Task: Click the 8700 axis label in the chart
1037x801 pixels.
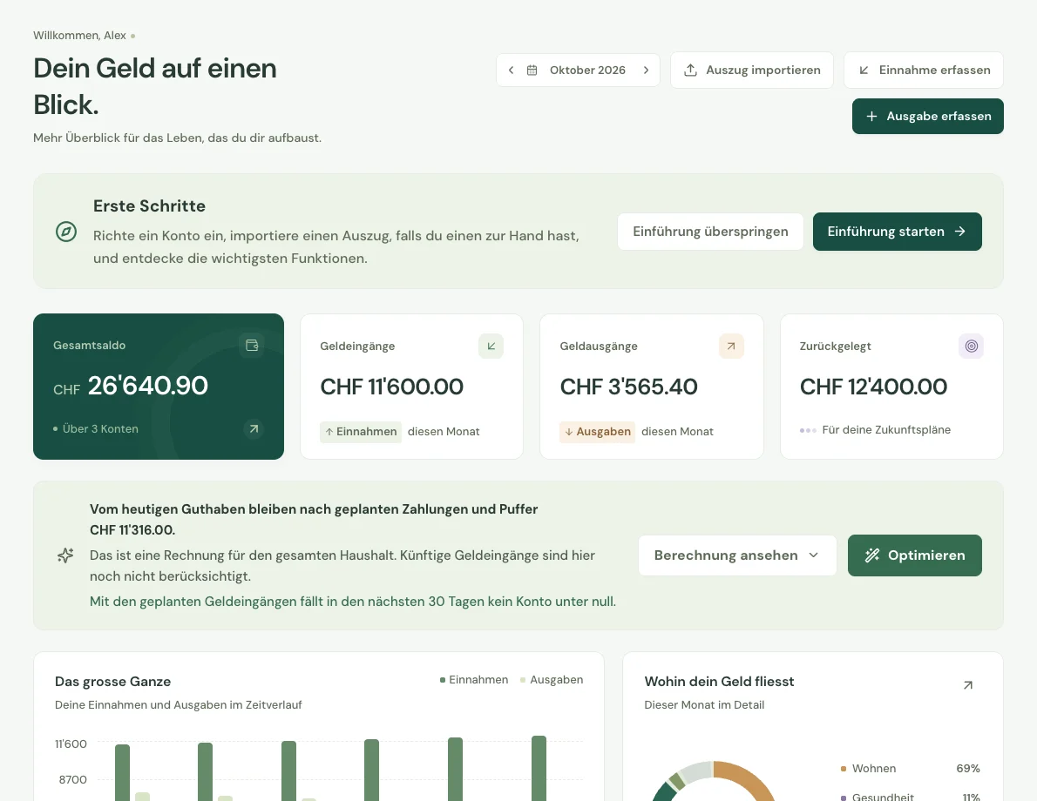Action: (72, 780)
